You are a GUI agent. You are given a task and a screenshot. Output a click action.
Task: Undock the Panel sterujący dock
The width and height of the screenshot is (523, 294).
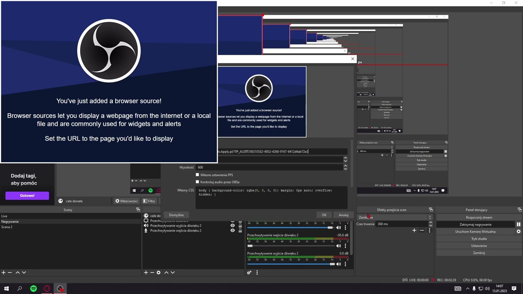click(519, 209)
